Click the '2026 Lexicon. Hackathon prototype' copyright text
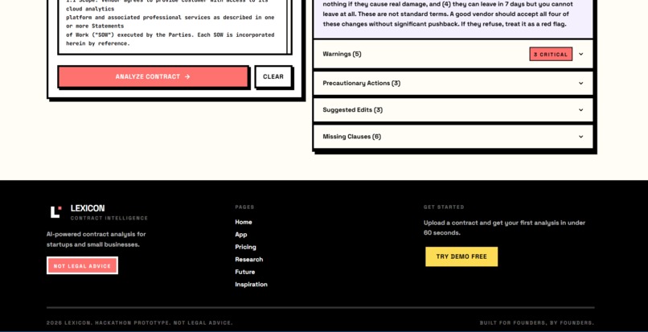648x332 pixels. (x=139, y=323)
